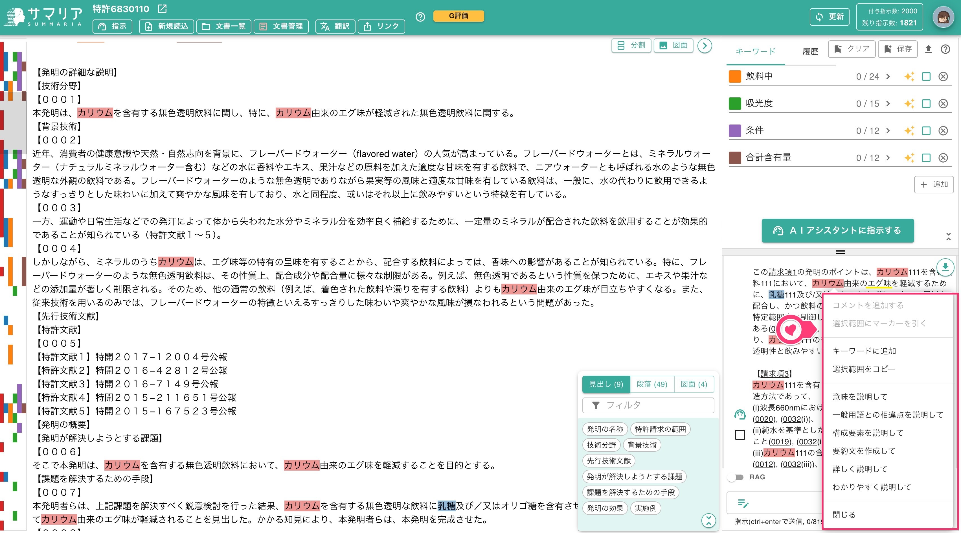Click the クリア button
Viewport: 961px width, 533px height.
pyautogui.click(x=851, y=49)
